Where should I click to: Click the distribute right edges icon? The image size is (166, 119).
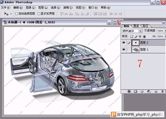[120, 14]
